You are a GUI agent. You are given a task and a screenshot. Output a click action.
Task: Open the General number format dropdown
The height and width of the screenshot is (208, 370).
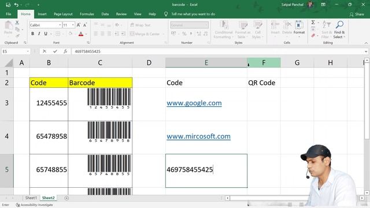click(x=206, y=25)
